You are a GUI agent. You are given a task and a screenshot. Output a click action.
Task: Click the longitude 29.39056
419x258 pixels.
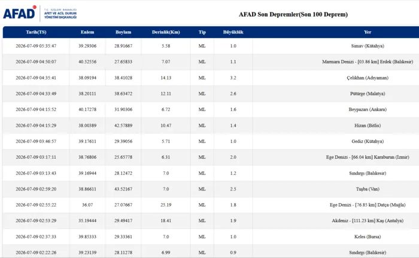tap(123, 142)
